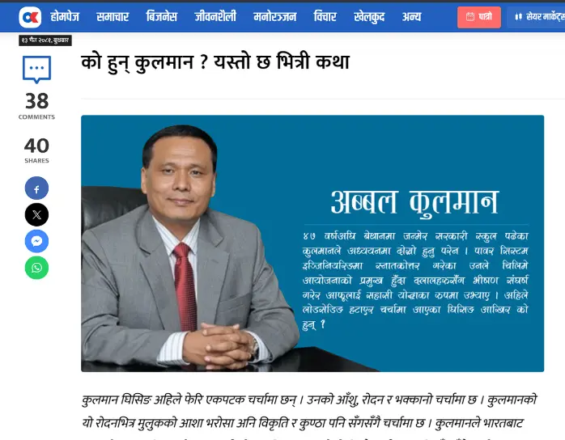Click the article headline को हुन् कुलमान
Screen dimensions: 565x440
pyautogui.click(x=215, y=62)
